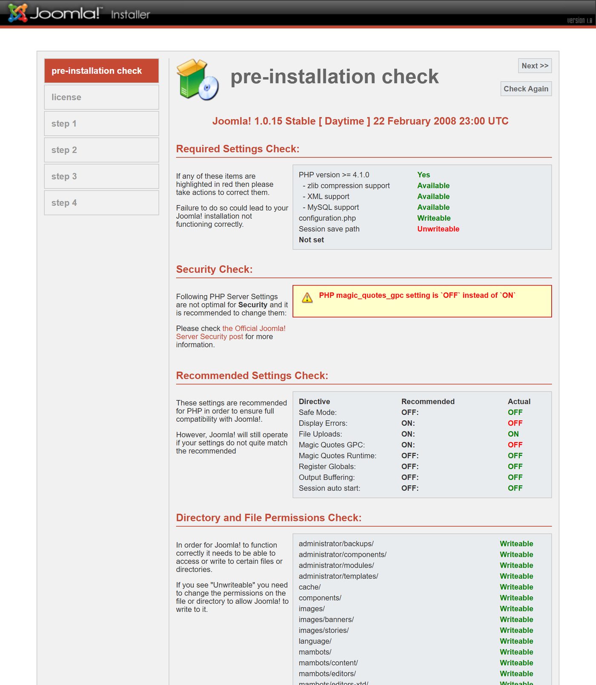Choose step 3 in the sidebar
This screenshot has height=685, width=596.
pyautogui.click(x=101, y=176)
